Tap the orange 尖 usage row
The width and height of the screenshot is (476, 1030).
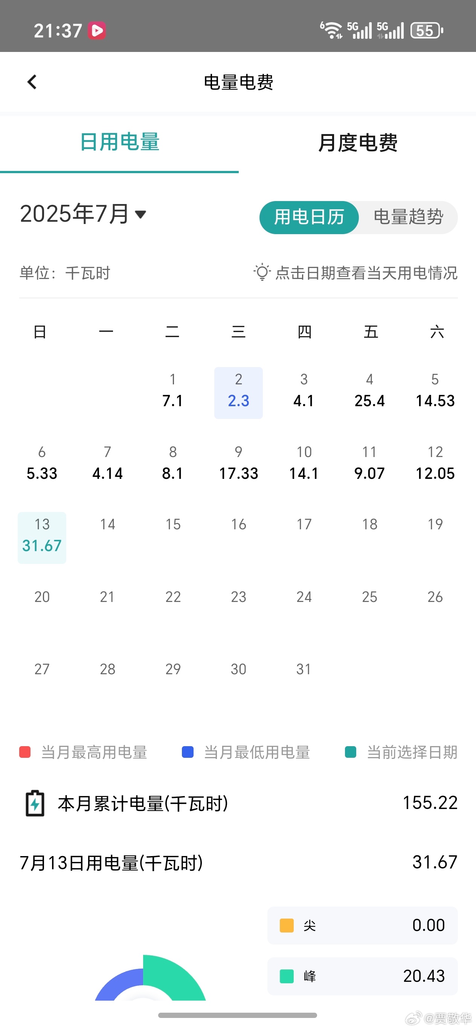click(x=362, y=926)
